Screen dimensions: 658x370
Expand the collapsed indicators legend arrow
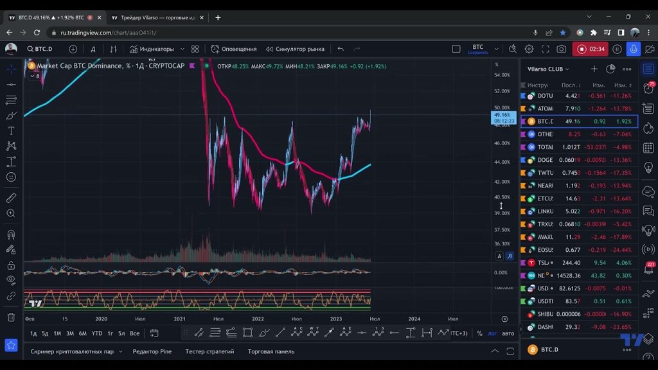pos(33,76)
